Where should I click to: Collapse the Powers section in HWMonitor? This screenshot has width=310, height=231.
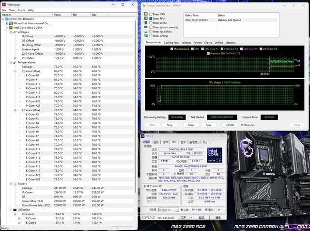pyautogui.click(x=11, y=184)
